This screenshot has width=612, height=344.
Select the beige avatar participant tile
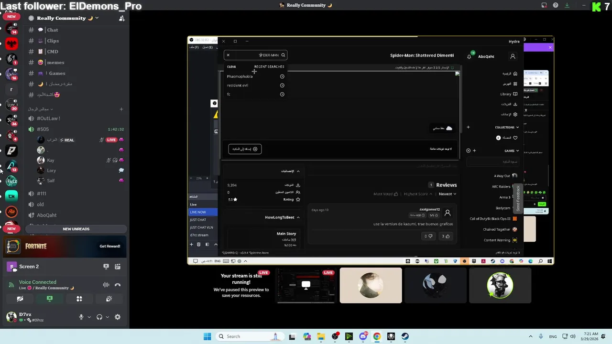tap(371, 285)
